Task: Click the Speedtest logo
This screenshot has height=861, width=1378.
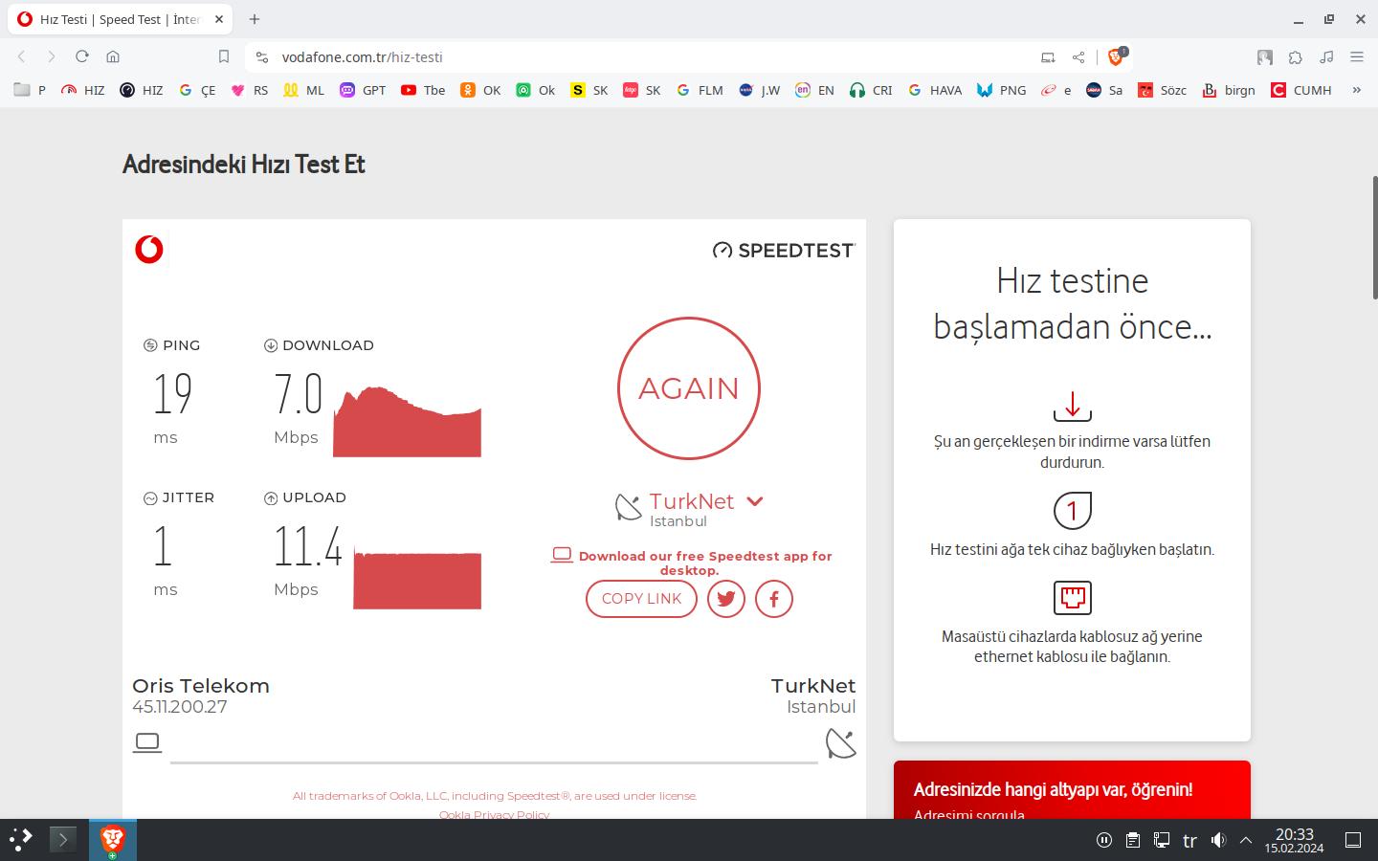Action: click(x=783, y=250)
